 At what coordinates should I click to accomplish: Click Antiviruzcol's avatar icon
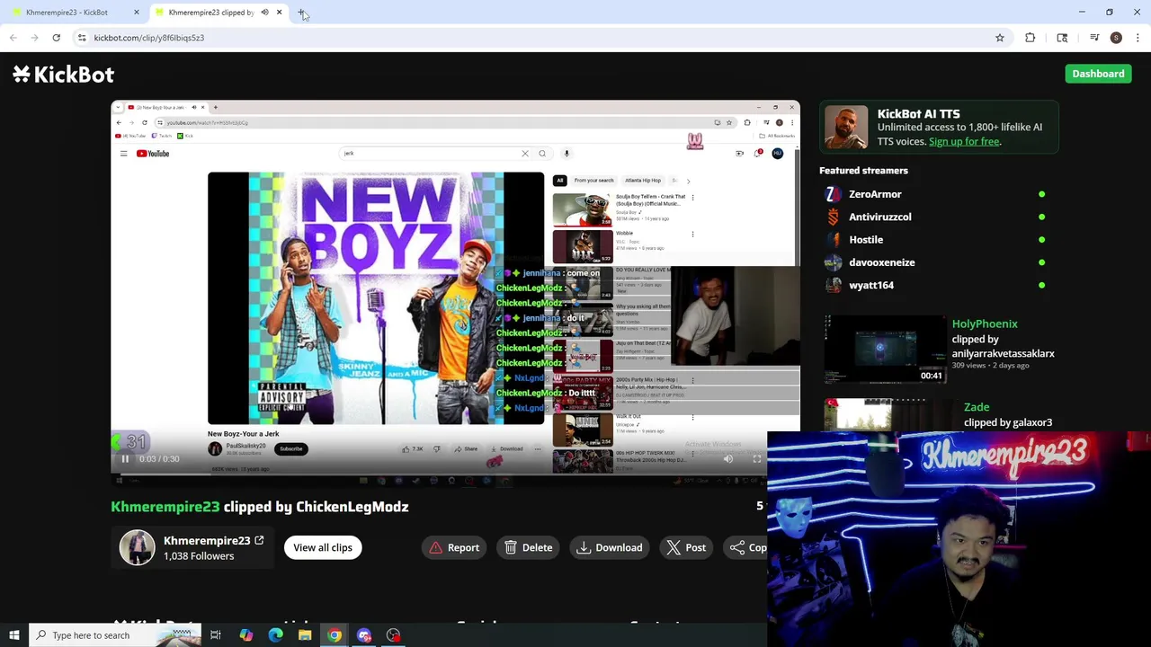[x=834, y=217]
